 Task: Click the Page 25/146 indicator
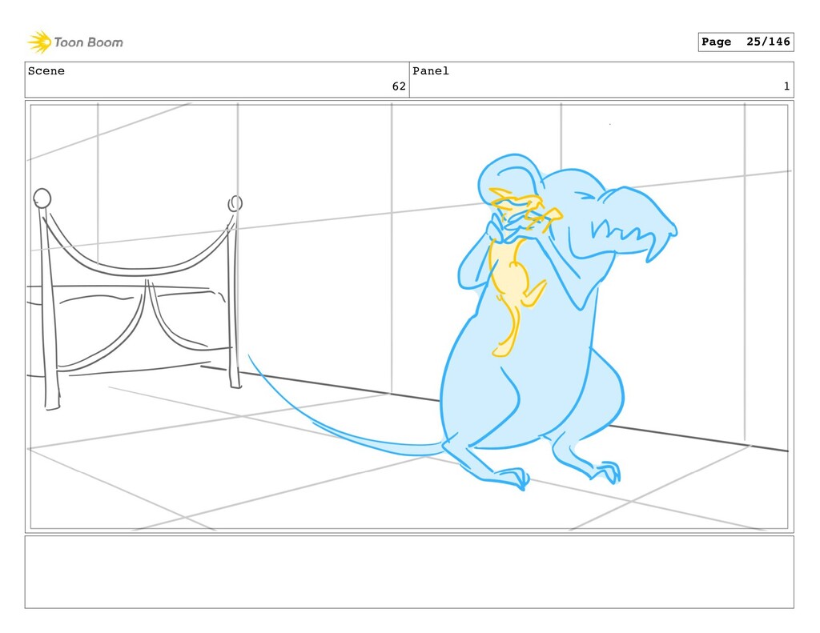pos(746,42)
